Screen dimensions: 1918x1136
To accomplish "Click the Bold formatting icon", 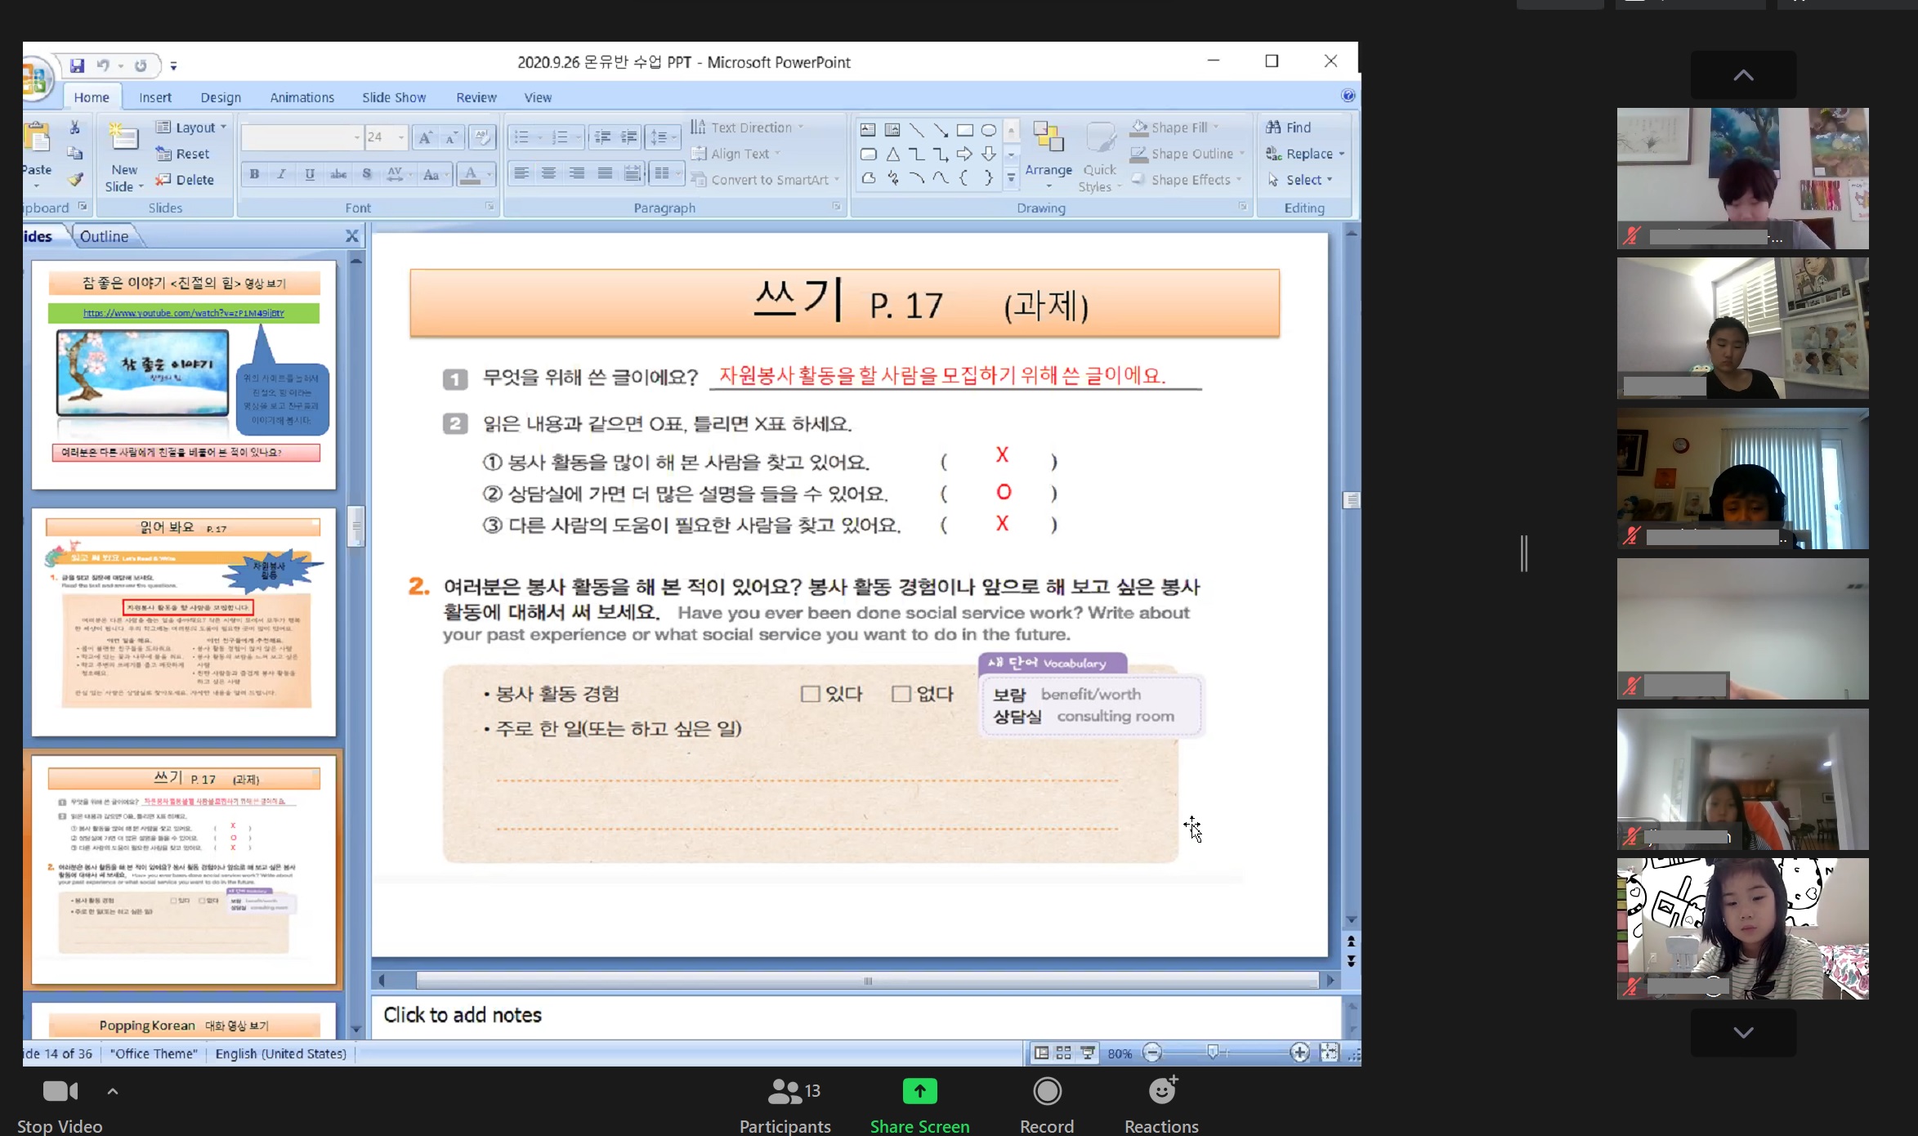I will tap(255, 174).
